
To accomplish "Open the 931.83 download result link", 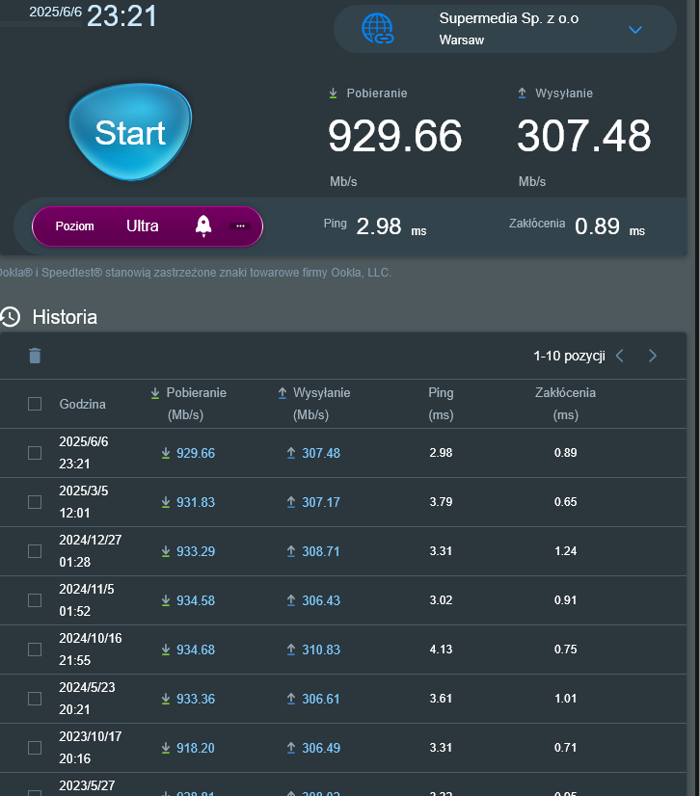I will point(195,502).
